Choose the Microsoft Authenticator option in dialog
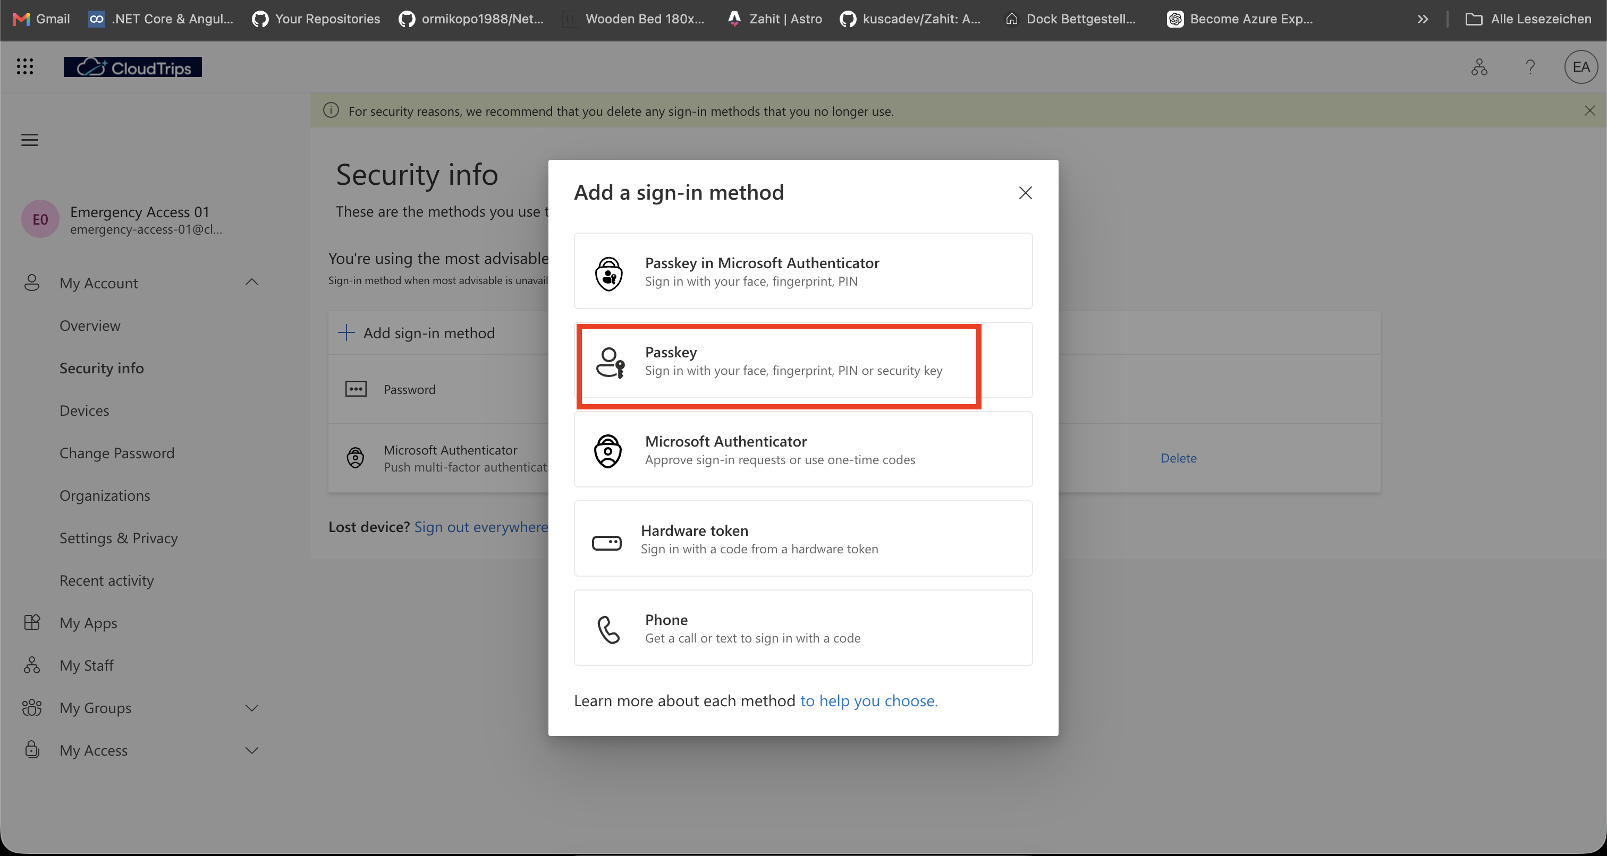The height and width of the screenshot is (856, 1607). (803, 450)
